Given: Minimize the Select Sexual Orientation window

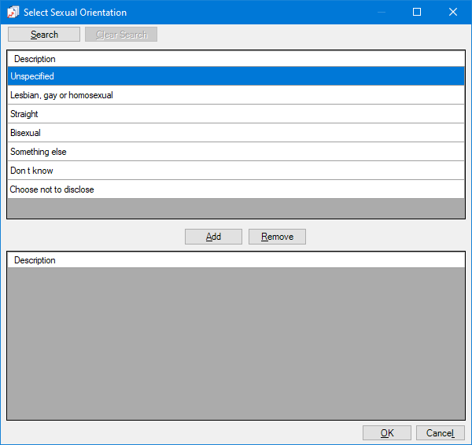Looking at the screenshot, I should (381, 12).
